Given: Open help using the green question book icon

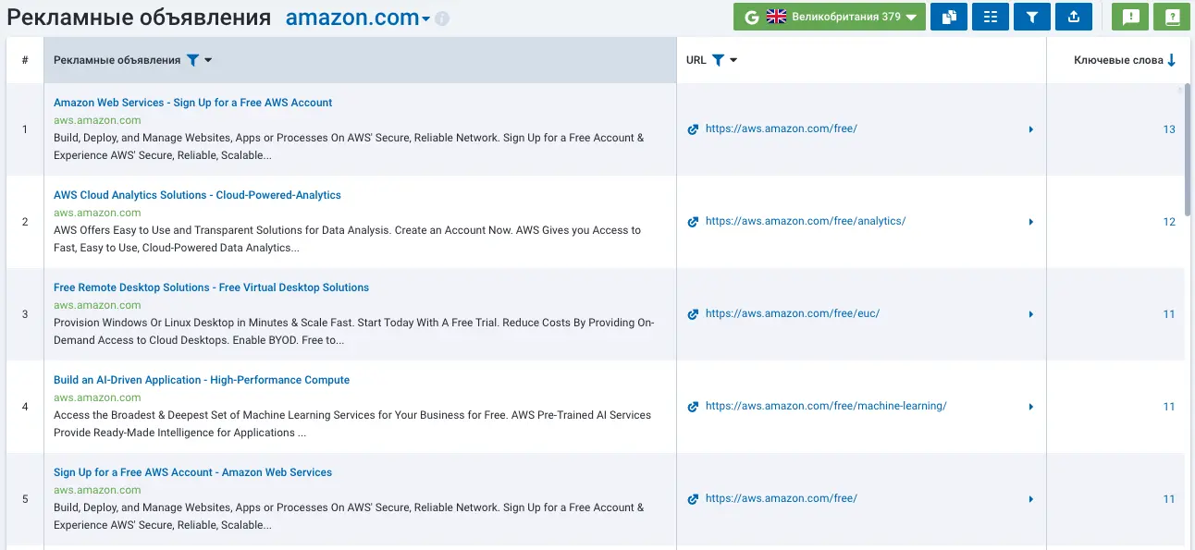Looking at the screenshot, I should [1171, 17].
